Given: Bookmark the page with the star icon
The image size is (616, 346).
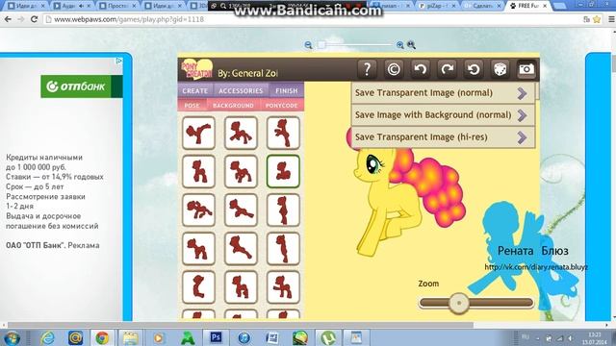Looking at the screenshot, I should [597, 19].
